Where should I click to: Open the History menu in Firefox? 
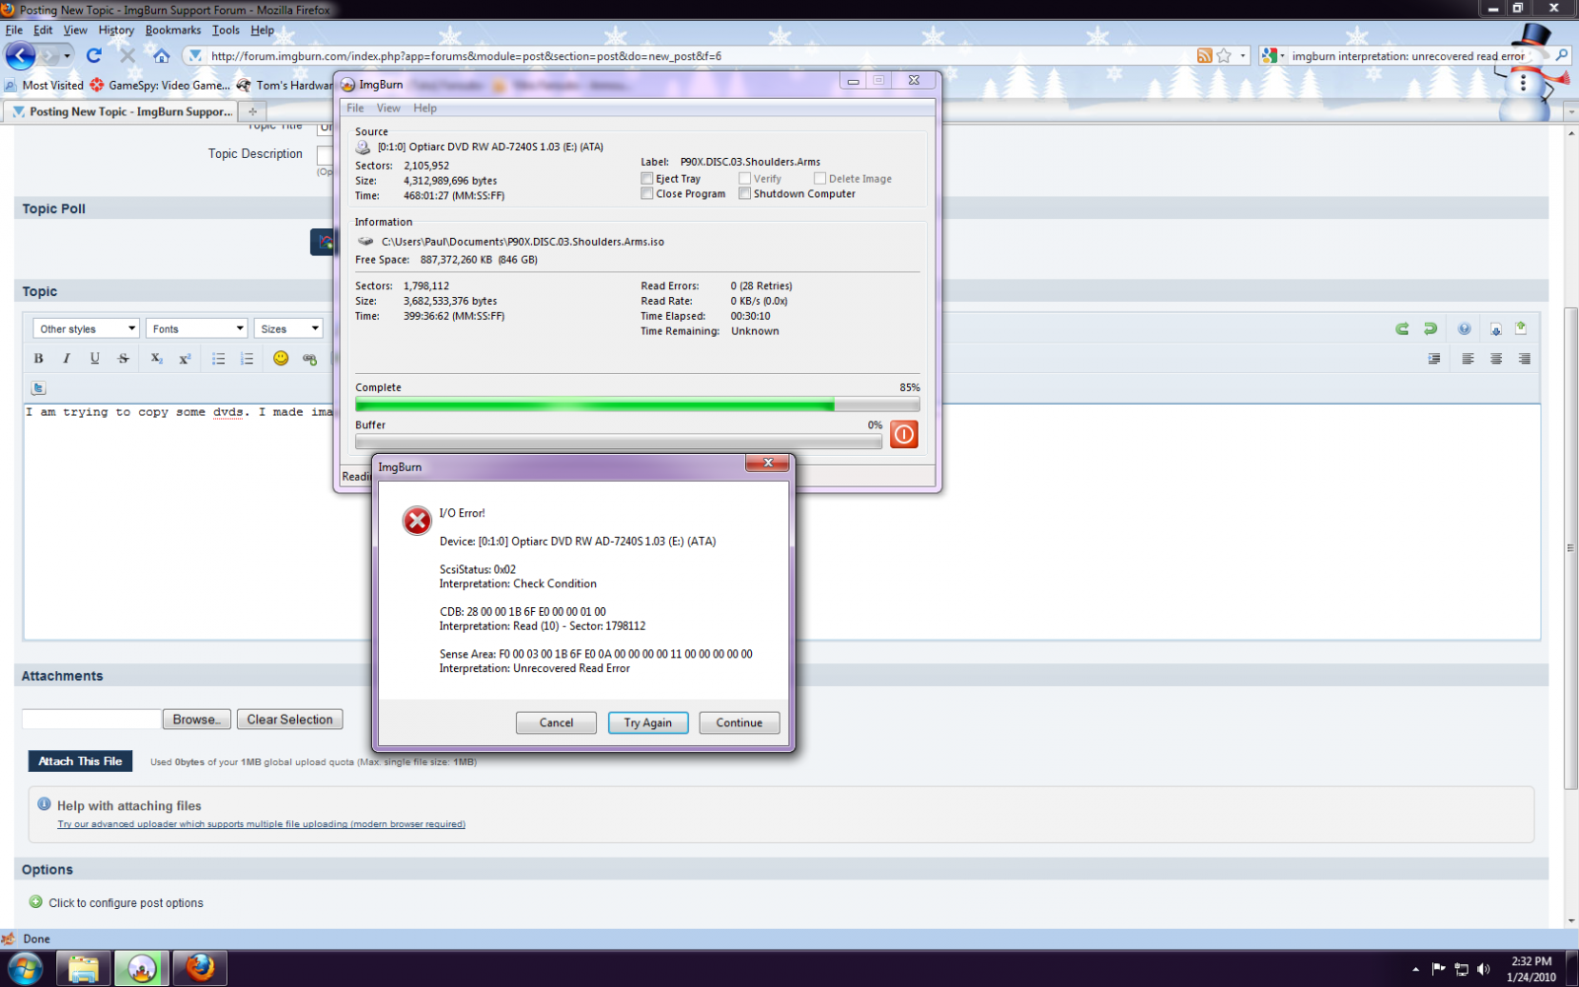115,31
